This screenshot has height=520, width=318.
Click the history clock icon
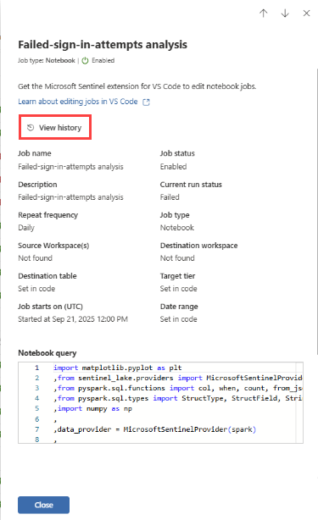click(x=31, y=128)
